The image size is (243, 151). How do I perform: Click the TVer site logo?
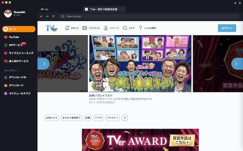[52, 28]
